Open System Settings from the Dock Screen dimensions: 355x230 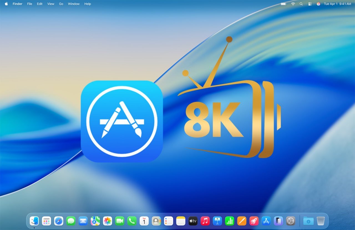point(290,221)
